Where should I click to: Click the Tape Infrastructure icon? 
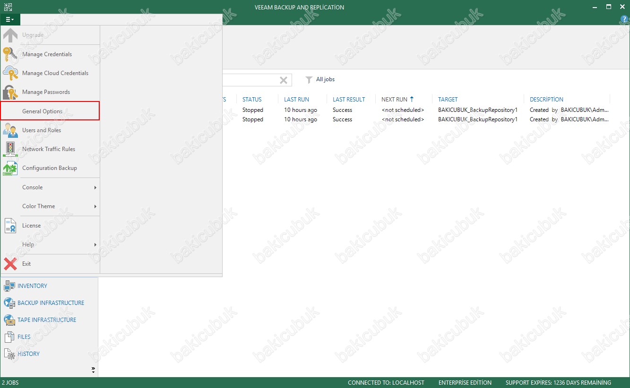(9, 320)
